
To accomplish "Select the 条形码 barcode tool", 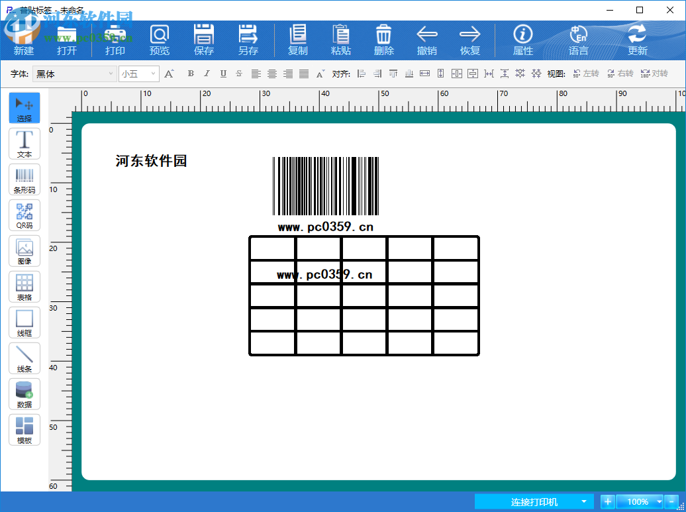I will pos(24,179).
